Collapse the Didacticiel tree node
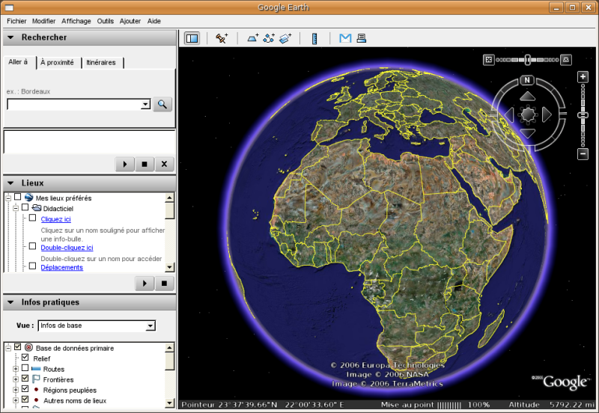This screenshot has height=413, width=599. pyautogui.click(x=16, y=209)
